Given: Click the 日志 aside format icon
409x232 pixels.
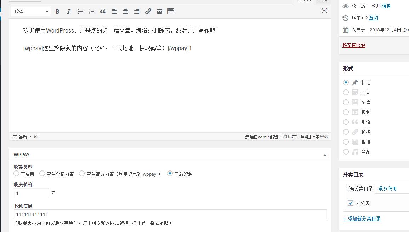Looking at the screenshot, I should pyautogui.click(x=355, y=92).
